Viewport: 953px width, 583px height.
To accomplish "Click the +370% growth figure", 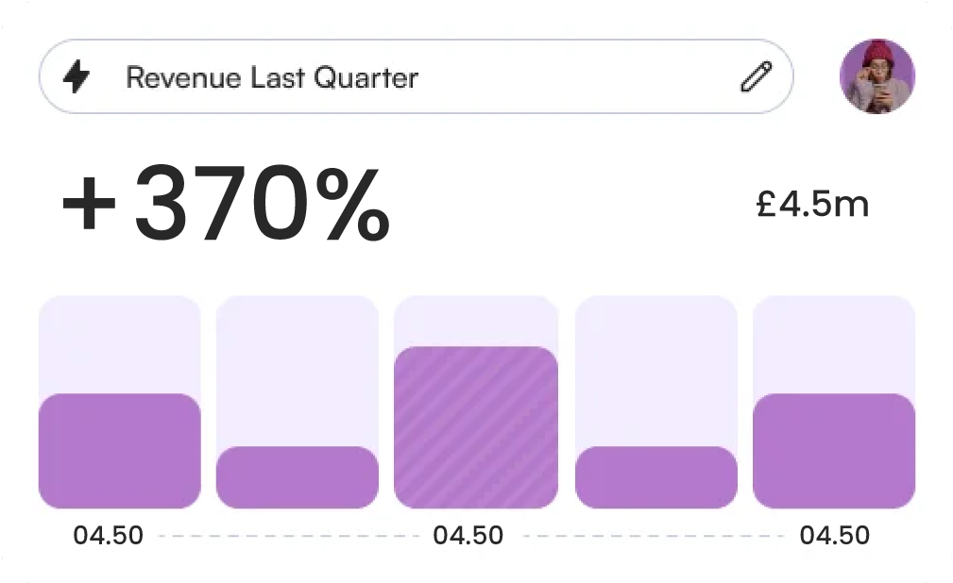I will 226,205.
